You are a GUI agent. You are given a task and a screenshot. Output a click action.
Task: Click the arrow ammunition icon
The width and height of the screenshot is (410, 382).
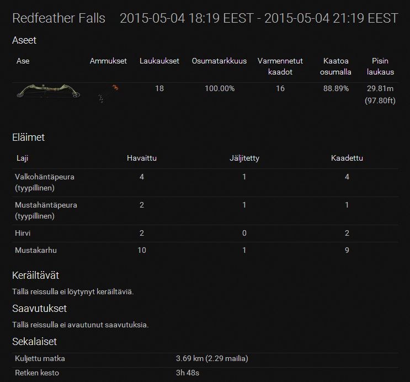pos(108,93)
